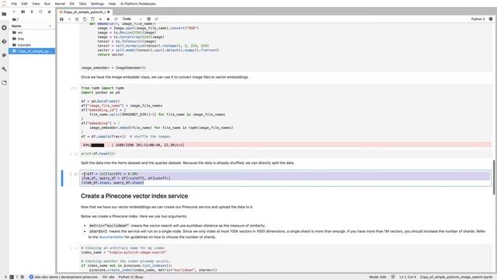Image resolution: width=497 pixels, height=280 pixels.
Task: Click 'Git: idle' in status bar
Action: (109, 277)
